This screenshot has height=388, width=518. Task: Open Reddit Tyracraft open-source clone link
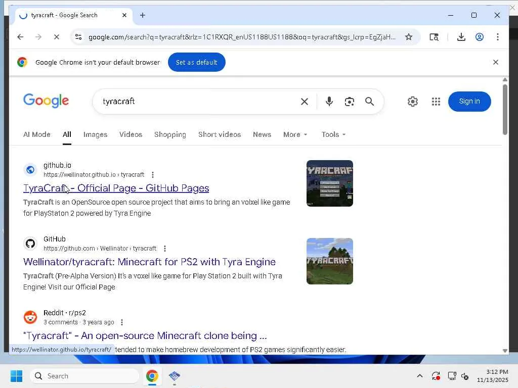click(x=145, y=335)
